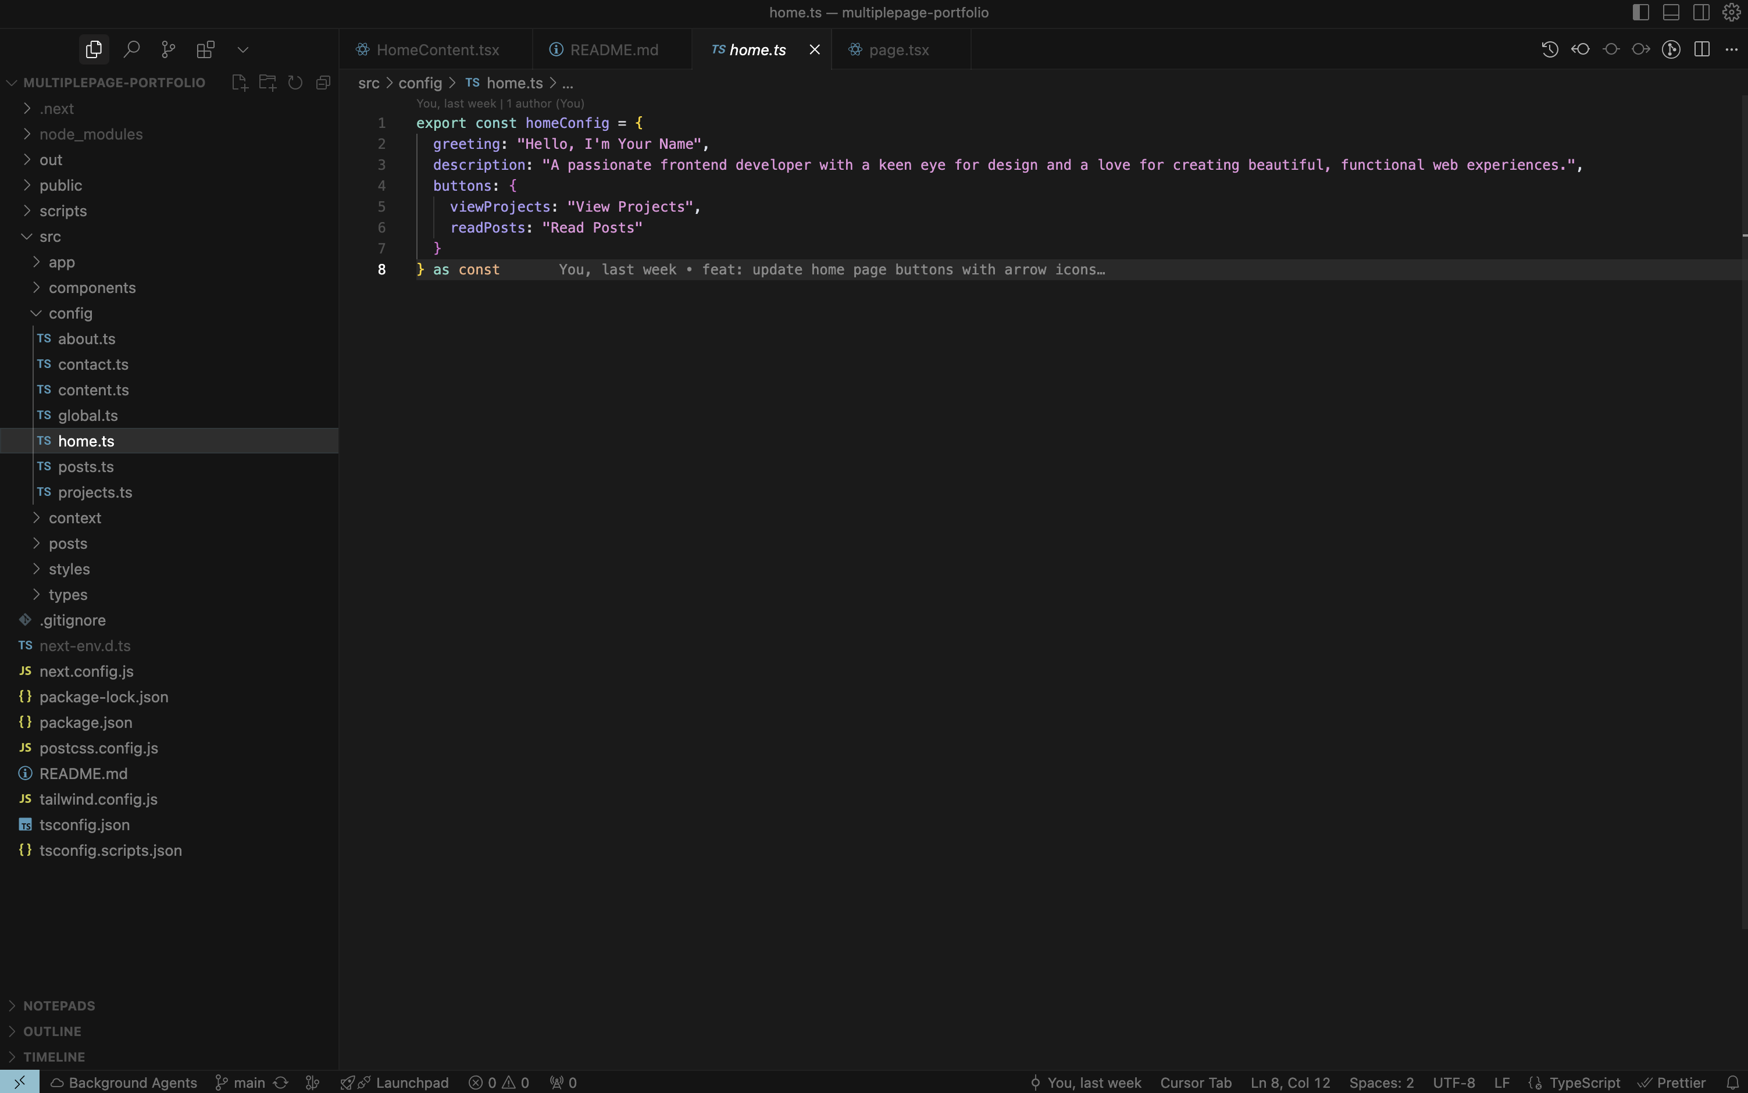This screenshot has height=1093, width=1748.
Task: Open the file timeline history icon
Action: (x=1549, y=49)
